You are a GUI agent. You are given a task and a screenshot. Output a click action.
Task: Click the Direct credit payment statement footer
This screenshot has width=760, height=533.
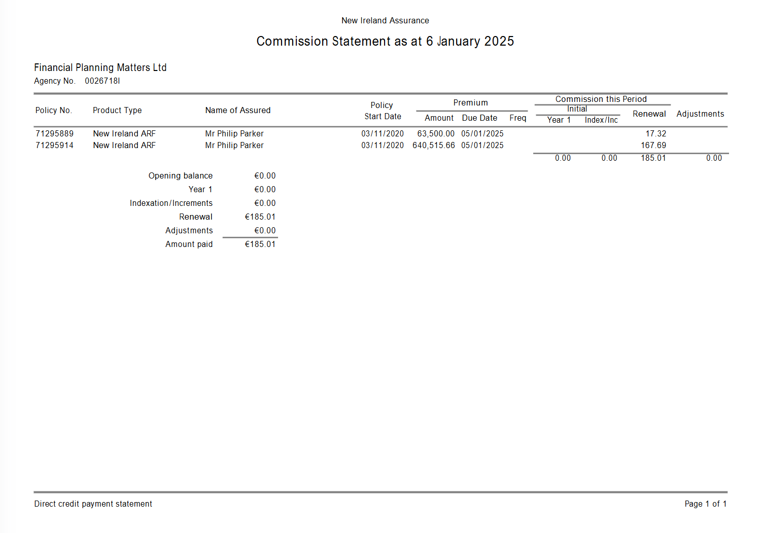[93, 504]
